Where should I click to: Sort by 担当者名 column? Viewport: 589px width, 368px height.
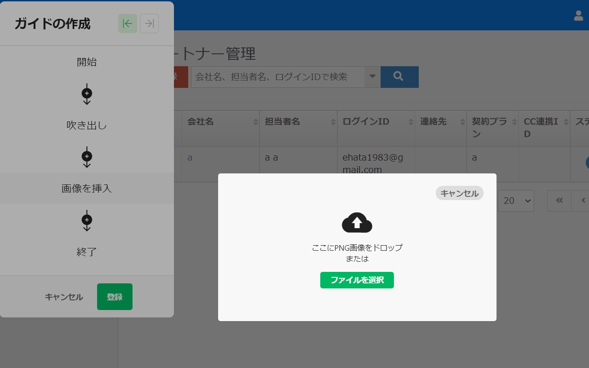pos(334,122)
